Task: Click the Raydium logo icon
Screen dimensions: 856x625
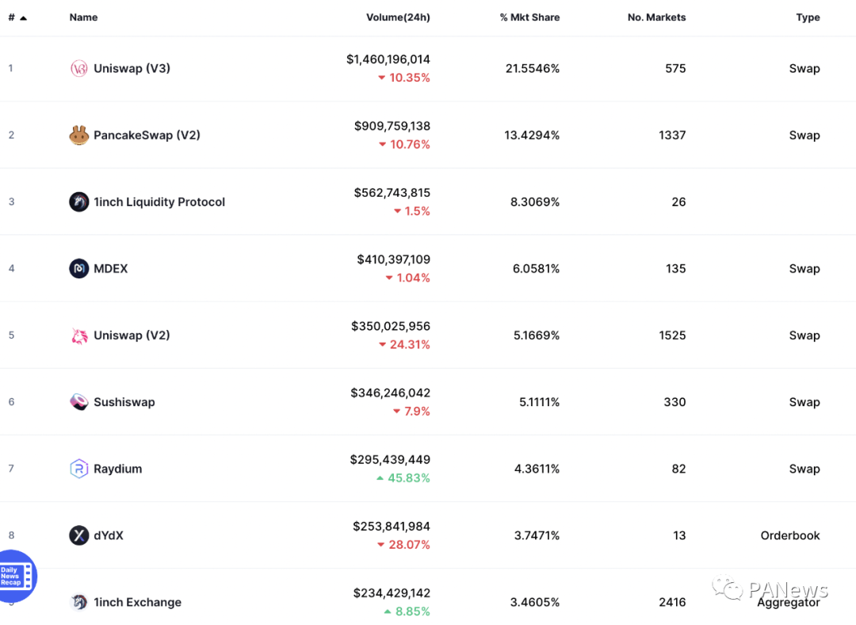Action: [x=78, y=469]
